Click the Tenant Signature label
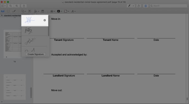189x104 pixels. [64, 40]
